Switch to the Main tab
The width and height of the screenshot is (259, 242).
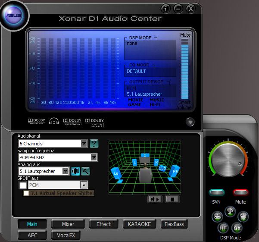[32, 224]
